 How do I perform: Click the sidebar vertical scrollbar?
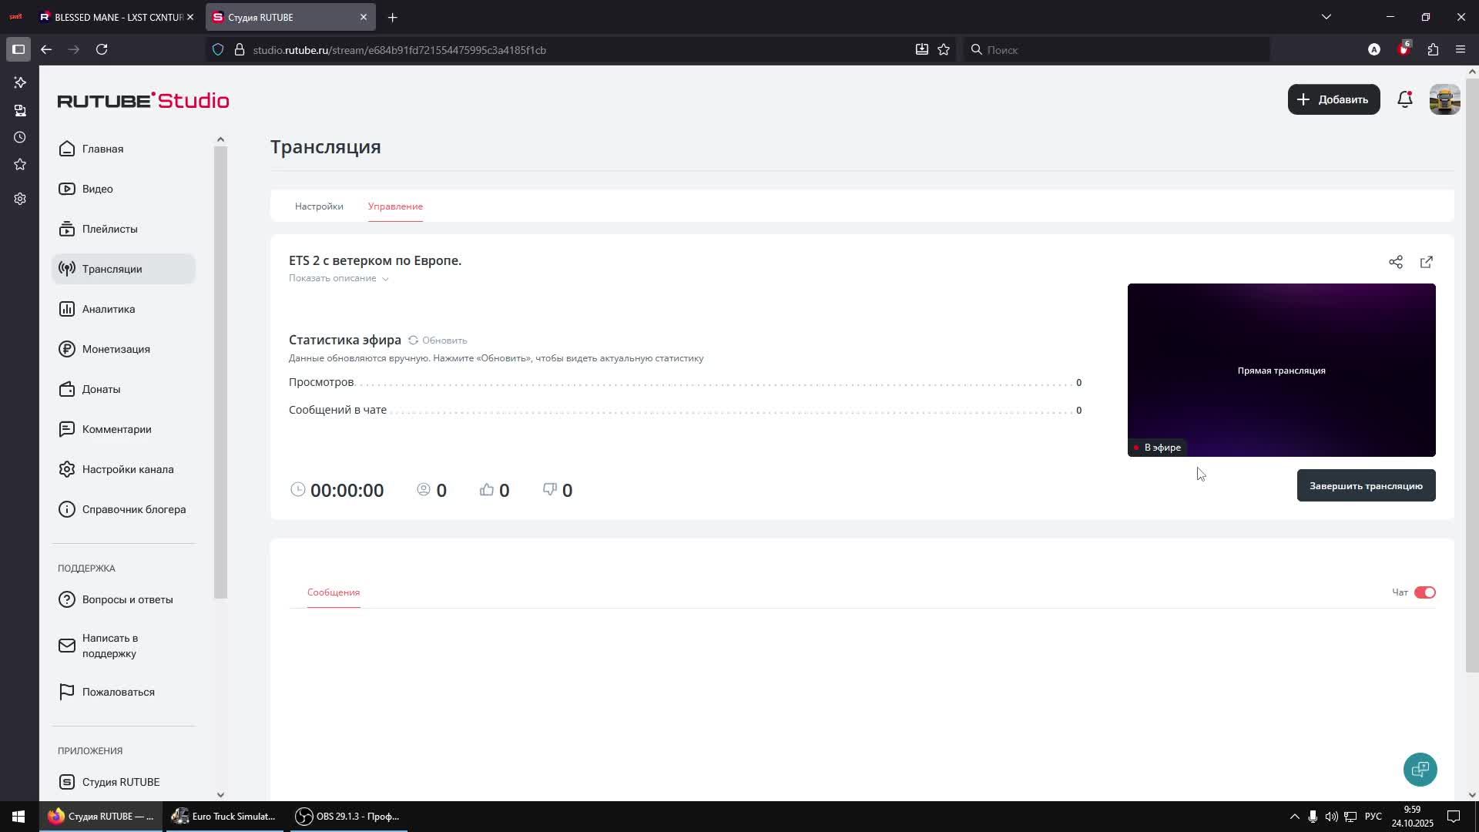tap(220, 370)
